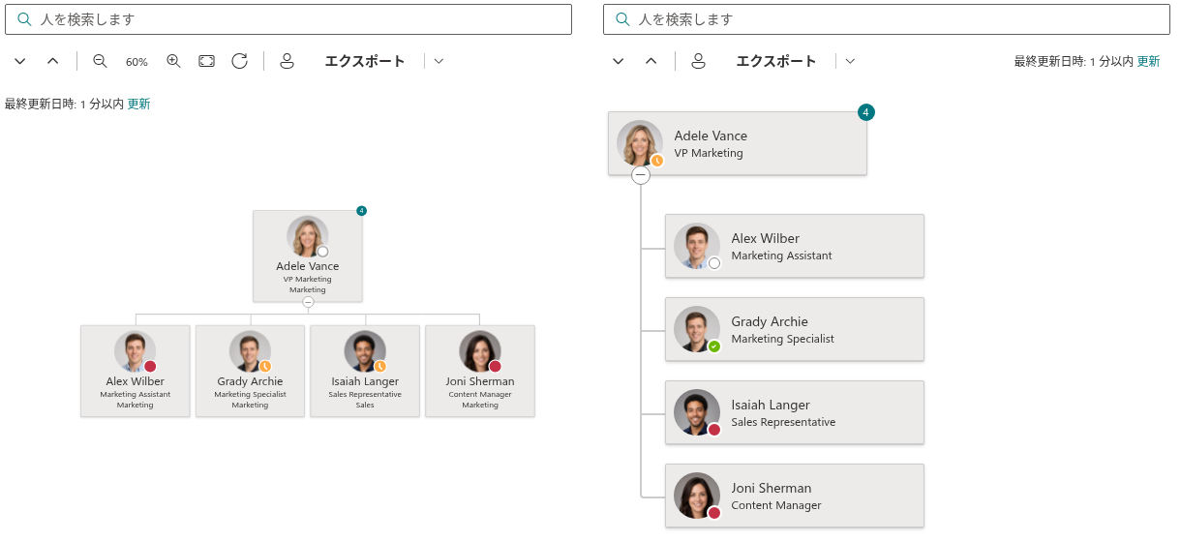Click the left panel down chevron icon

[x=20, y=61]
